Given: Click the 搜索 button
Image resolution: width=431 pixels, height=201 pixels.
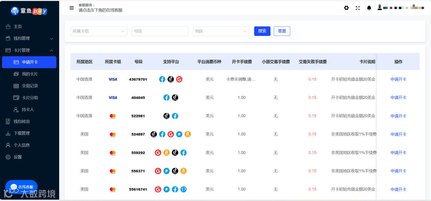Looking at the screenshot, I should coord(262,31).
